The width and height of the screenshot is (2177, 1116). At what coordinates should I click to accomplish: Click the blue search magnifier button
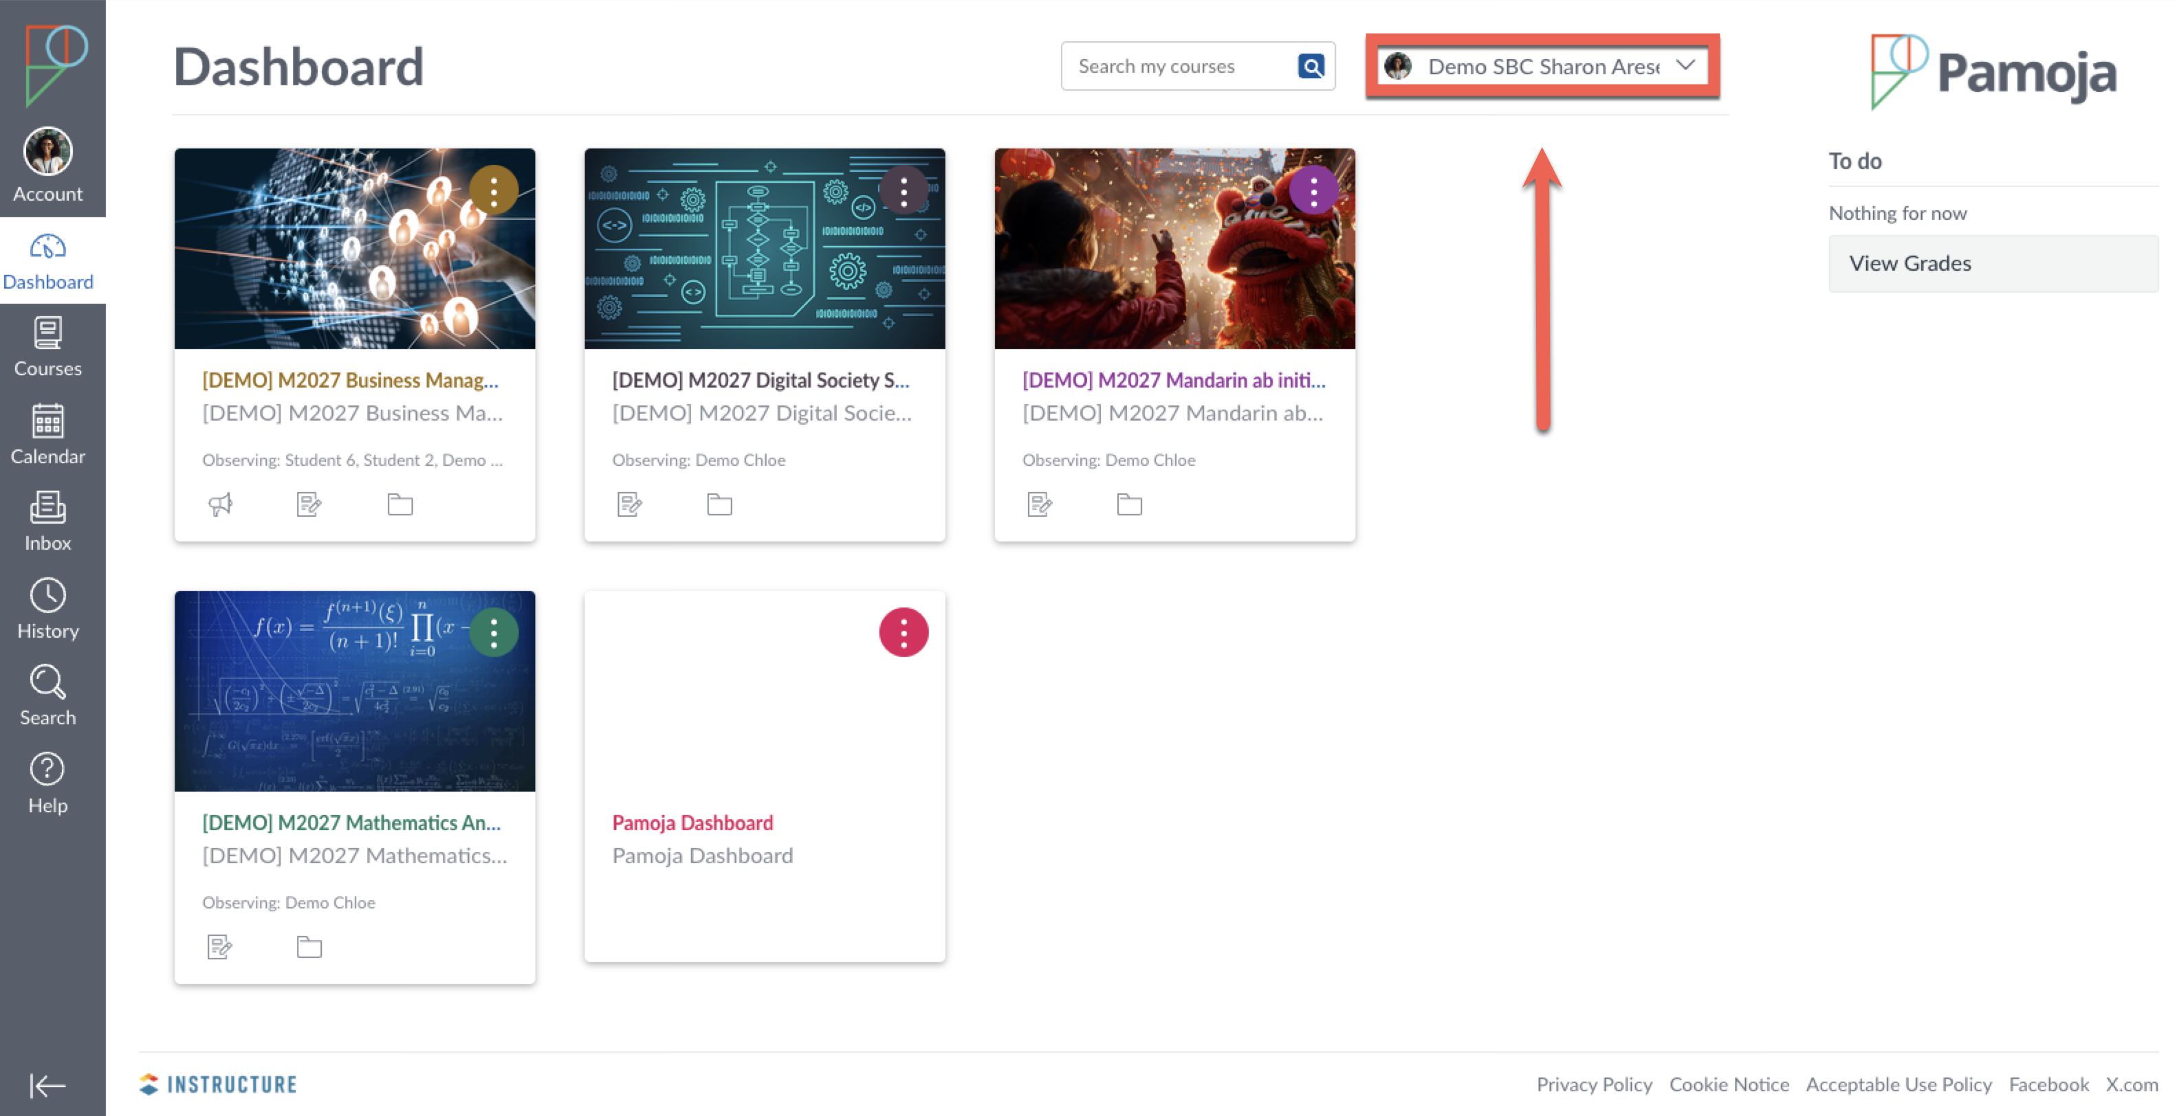[x=1311, y=66]
